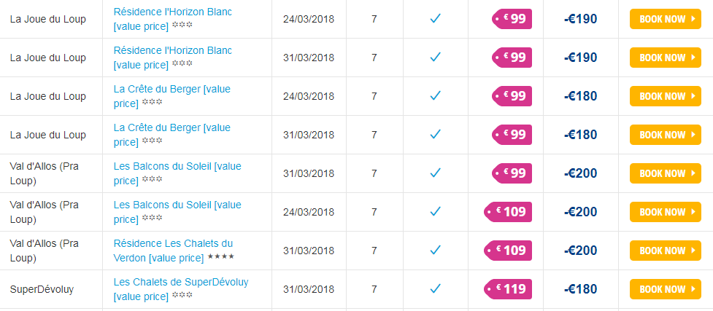
Task: Open La Crête du Berger link dated 31/03/2018
Action: 172,135
